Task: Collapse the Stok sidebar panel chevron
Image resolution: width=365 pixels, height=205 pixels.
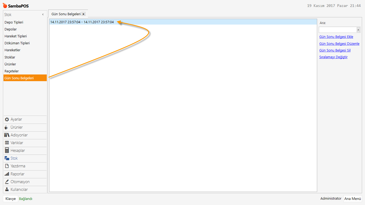Action: [43, 15]
